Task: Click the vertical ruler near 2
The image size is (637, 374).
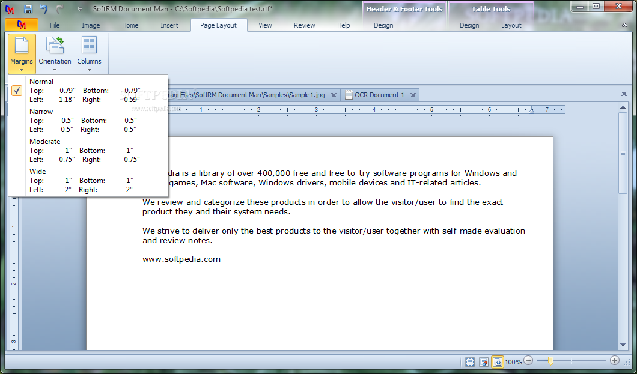Action: point(13,283)
